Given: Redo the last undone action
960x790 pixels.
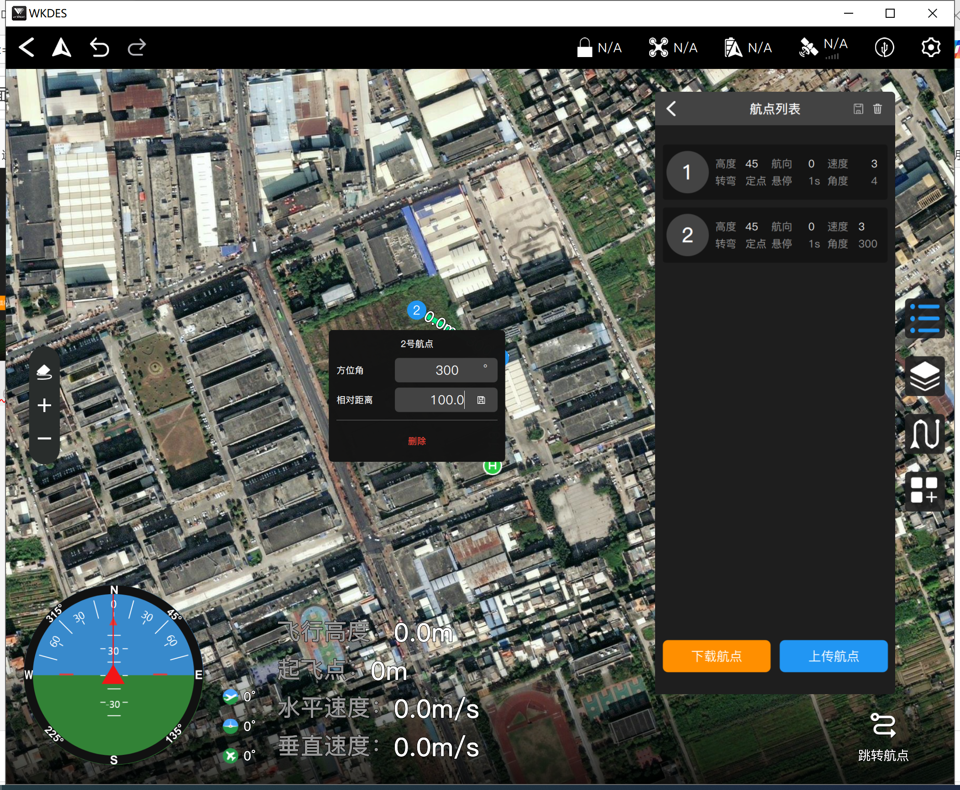Looking at the screenshot, I should coord(136,47).
